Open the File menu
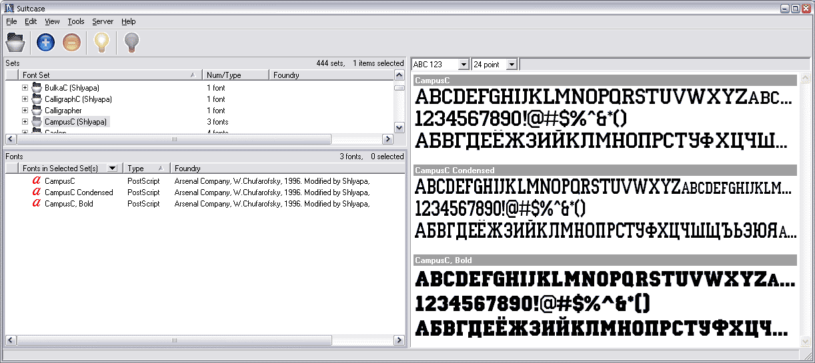The image size is (815, 363). tap(11, 21)
